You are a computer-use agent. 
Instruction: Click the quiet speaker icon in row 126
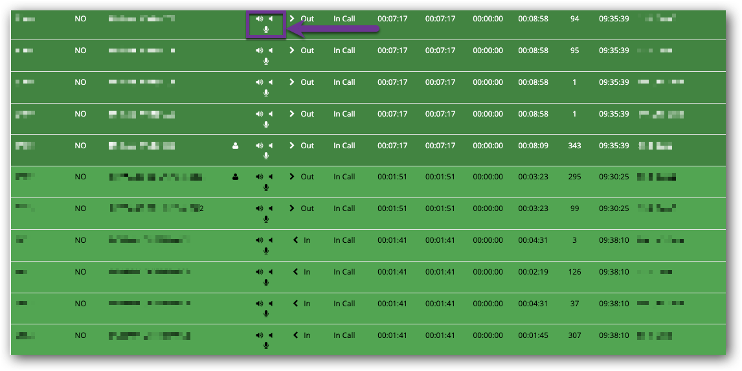tap(271, 272)
